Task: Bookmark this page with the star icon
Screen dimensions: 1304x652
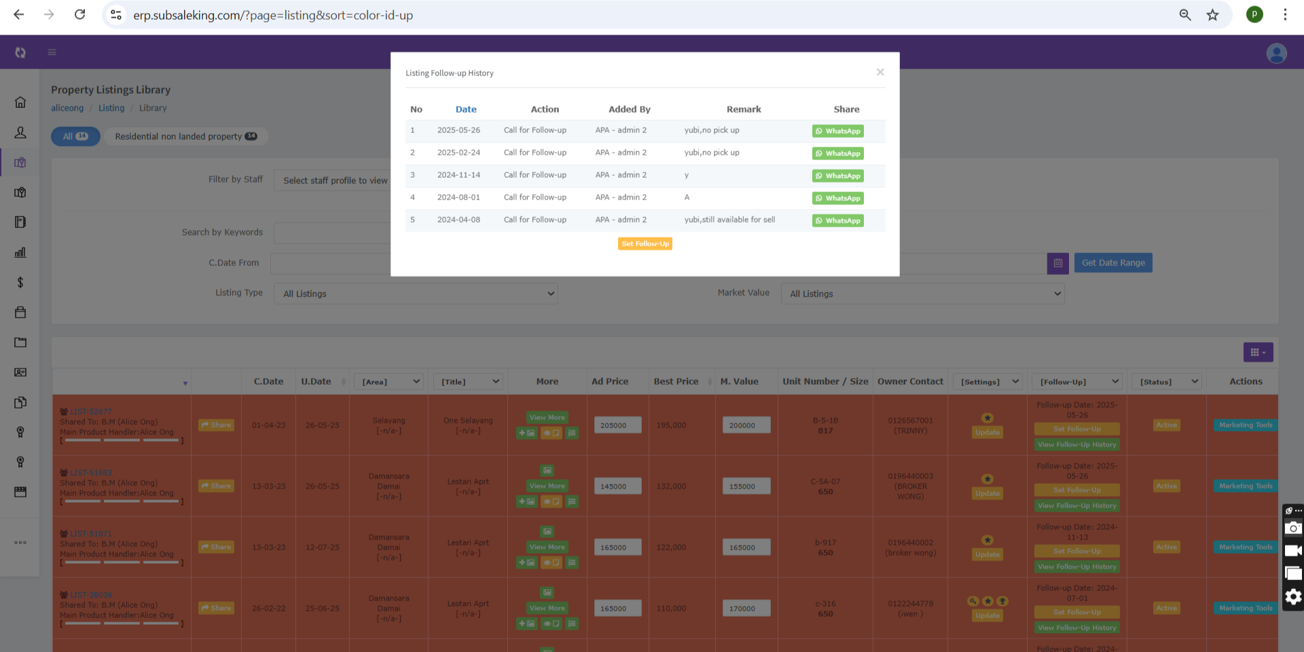Action: (1212, 15)
